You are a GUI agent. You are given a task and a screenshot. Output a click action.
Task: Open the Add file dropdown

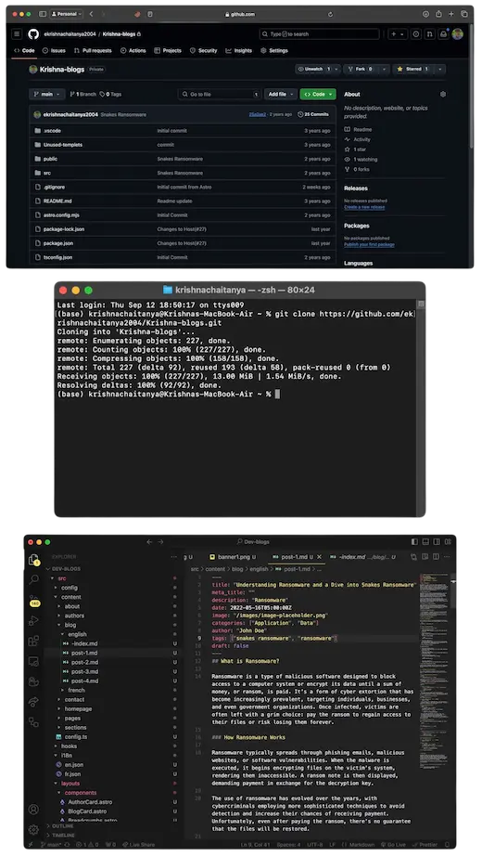pyautogui.click(x=281, y=94)
